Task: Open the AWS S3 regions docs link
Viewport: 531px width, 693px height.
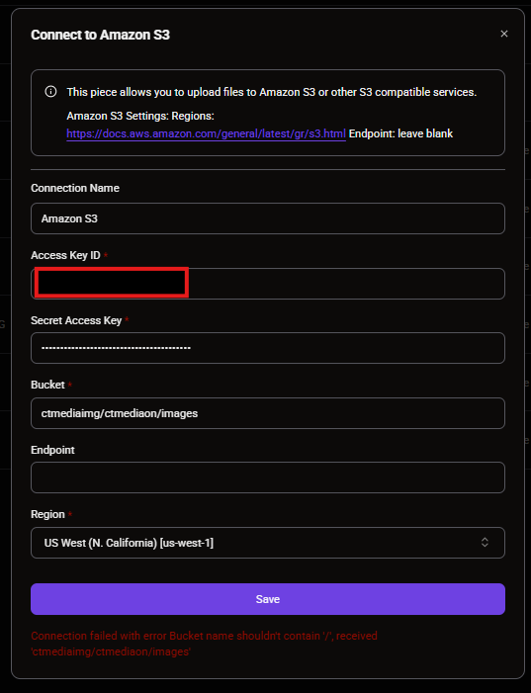Action: tap(206, 133)
